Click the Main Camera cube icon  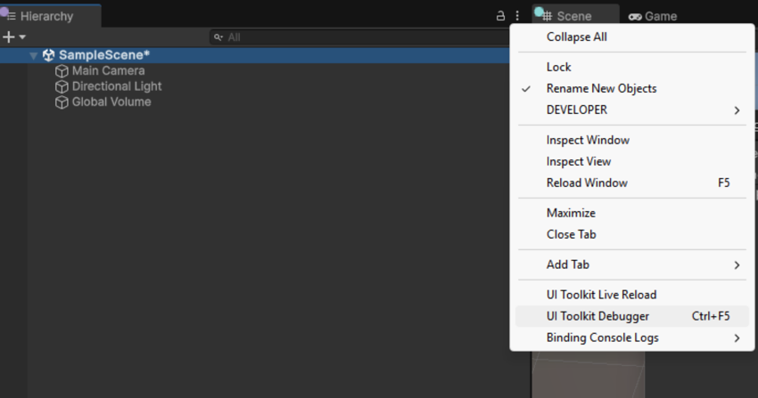62,71
